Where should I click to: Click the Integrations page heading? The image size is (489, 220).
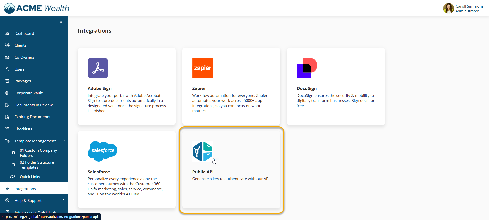[94, 31]
